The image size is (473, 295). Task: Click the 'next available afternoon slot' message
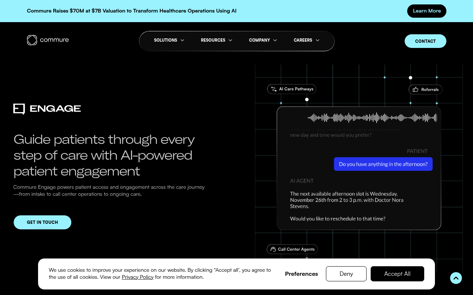pyautogui.click(x=347, y=200)
